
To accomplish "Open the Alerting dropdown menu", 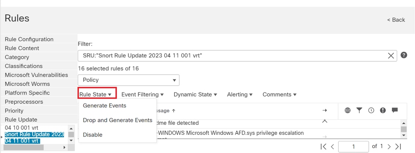I will [x=240, y=95].
